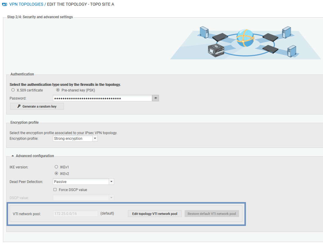
Task: Select X.509 certificate authentication
Action: (x=13, y=90)
